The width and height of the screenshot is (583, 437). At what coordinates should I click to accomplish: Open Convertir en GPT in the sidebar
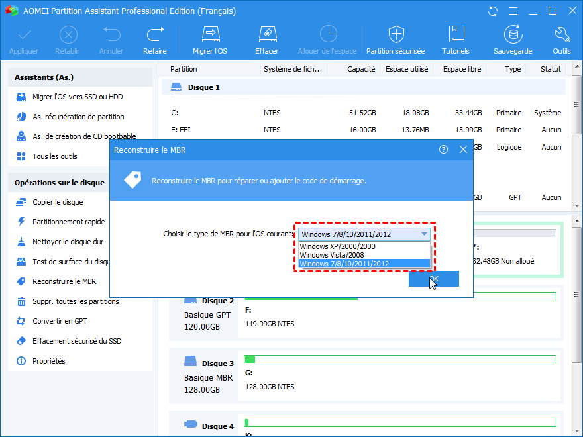[x=60, y=321]
